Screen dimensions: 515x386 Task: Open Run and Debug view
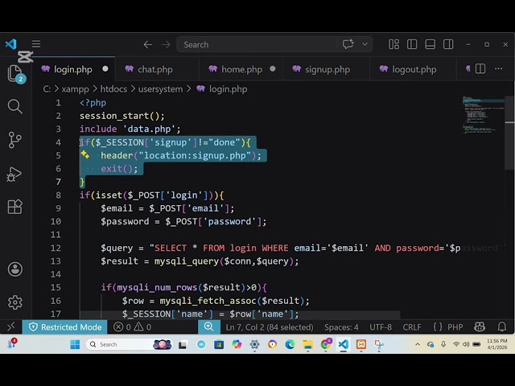point(14,175)
